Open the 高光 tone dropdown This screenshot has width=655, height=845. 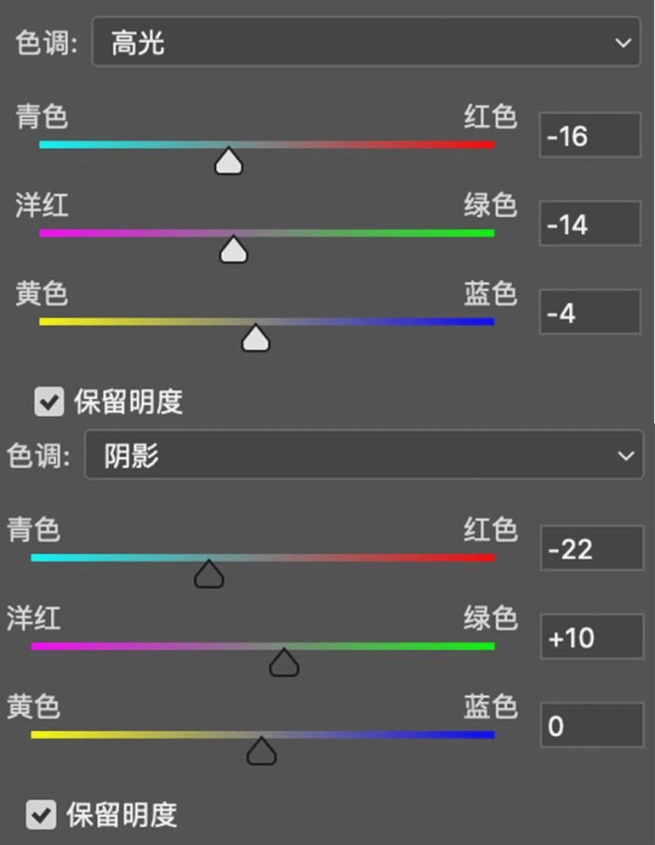pyautogui.click(x=366, y=42)
